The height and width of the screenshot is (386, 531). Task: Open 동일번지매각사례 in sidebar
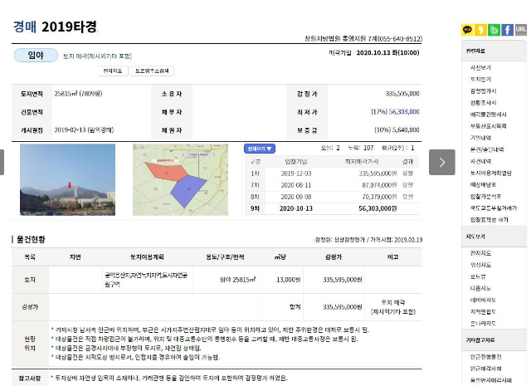click(x=490, y=380)
